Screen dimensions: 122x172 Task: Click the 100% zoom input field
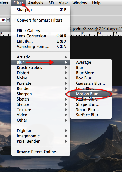[x=3, y=20]
